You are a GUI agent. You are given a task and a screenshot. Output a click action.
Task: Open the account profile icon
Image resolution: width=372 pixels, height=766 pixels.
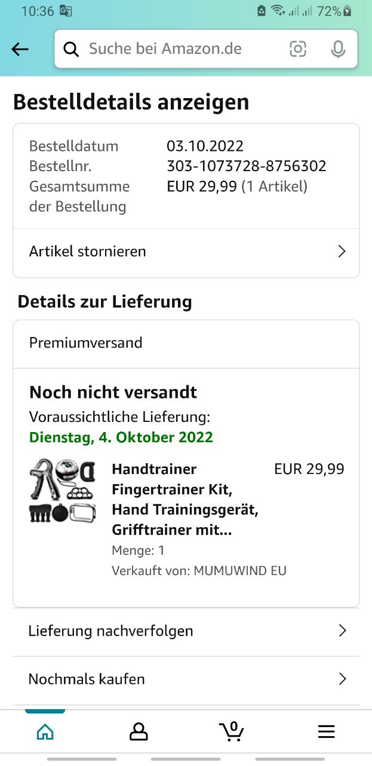[139, 731]
